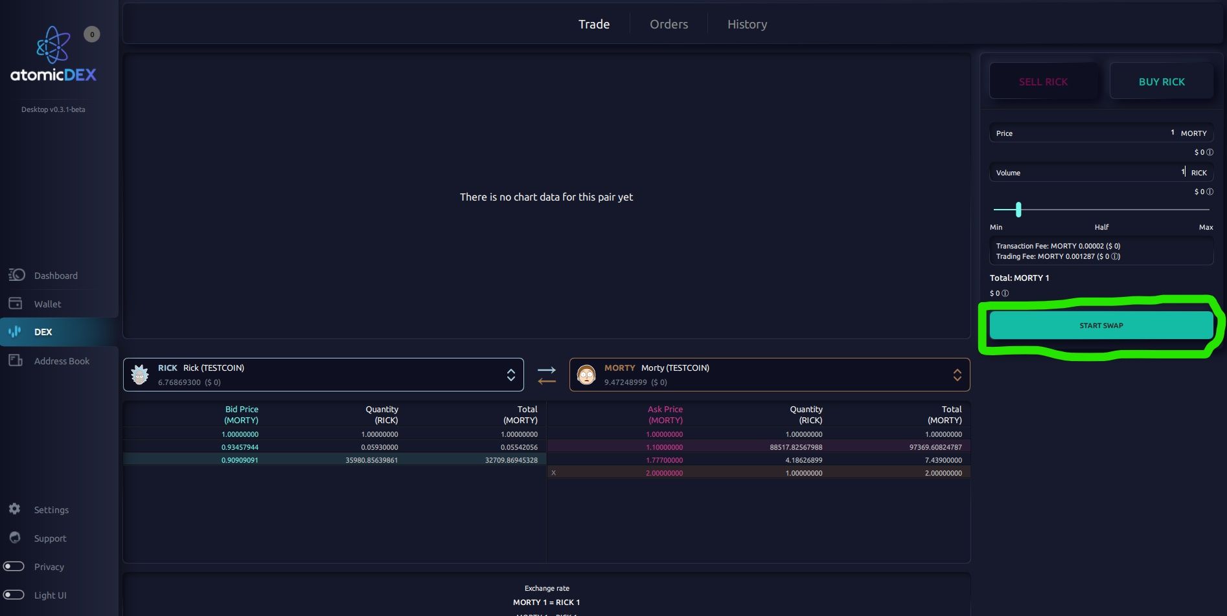The image size is (1227, 616).
Task: Open the MORTY coin selector dropdown
Action: [770, 375]
